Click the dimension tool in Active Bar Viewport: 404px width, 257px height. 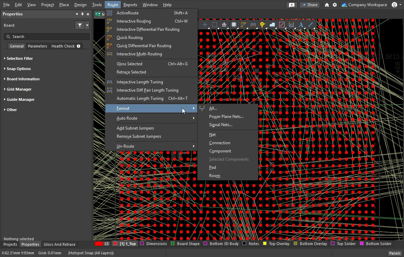[291, 25]
